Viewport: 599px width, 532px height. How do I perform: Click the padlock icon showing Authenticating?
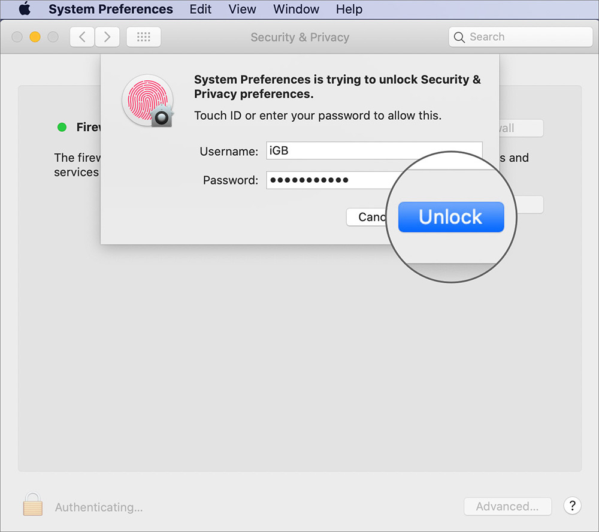[x=32, y=505]
